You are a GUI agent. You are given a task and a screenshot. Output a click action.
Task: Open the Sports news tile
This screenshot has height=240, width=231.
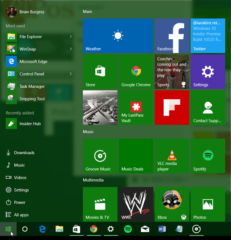[172, 72]
